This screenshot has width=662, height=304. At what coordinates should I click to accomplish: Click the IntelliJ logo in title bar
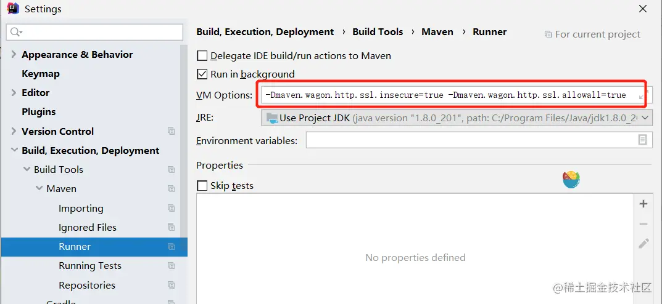coord(12,9)
